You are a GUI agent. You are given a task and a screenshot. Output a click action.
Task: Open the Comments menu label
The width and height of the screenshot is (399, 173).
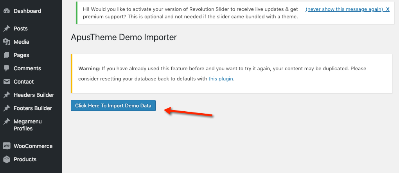[x=27, y=68]
